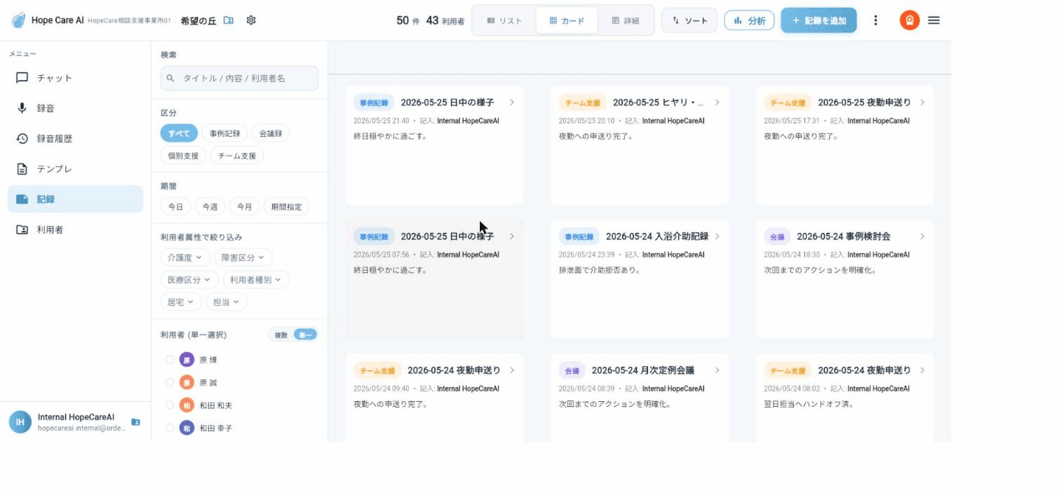Click the user folder icon beside 利用者
This screenshot has width=1057, height=491.
click(22, 229)
